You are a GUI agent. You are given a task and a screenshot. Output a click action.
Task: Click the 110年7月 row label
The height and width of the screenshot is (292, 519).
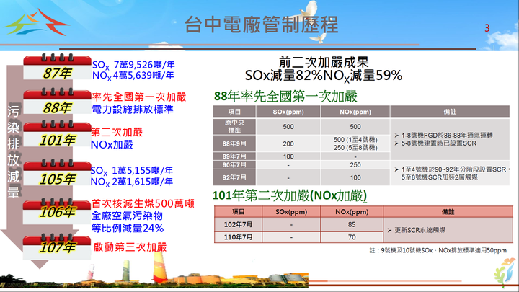click(239, 237)
